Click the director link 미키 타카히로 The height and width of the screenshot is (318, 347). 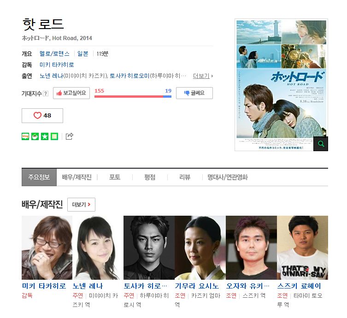point(57,65)
